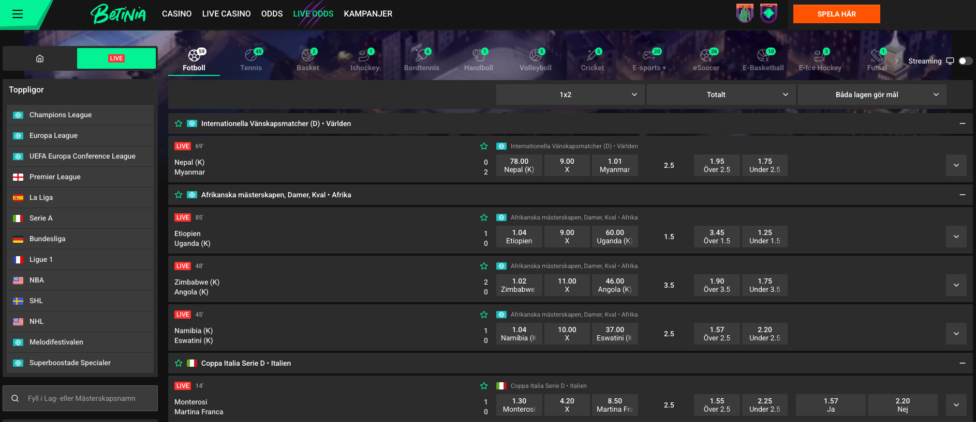Expand Namibia vs Eswatini more markets

coord(956,334)
